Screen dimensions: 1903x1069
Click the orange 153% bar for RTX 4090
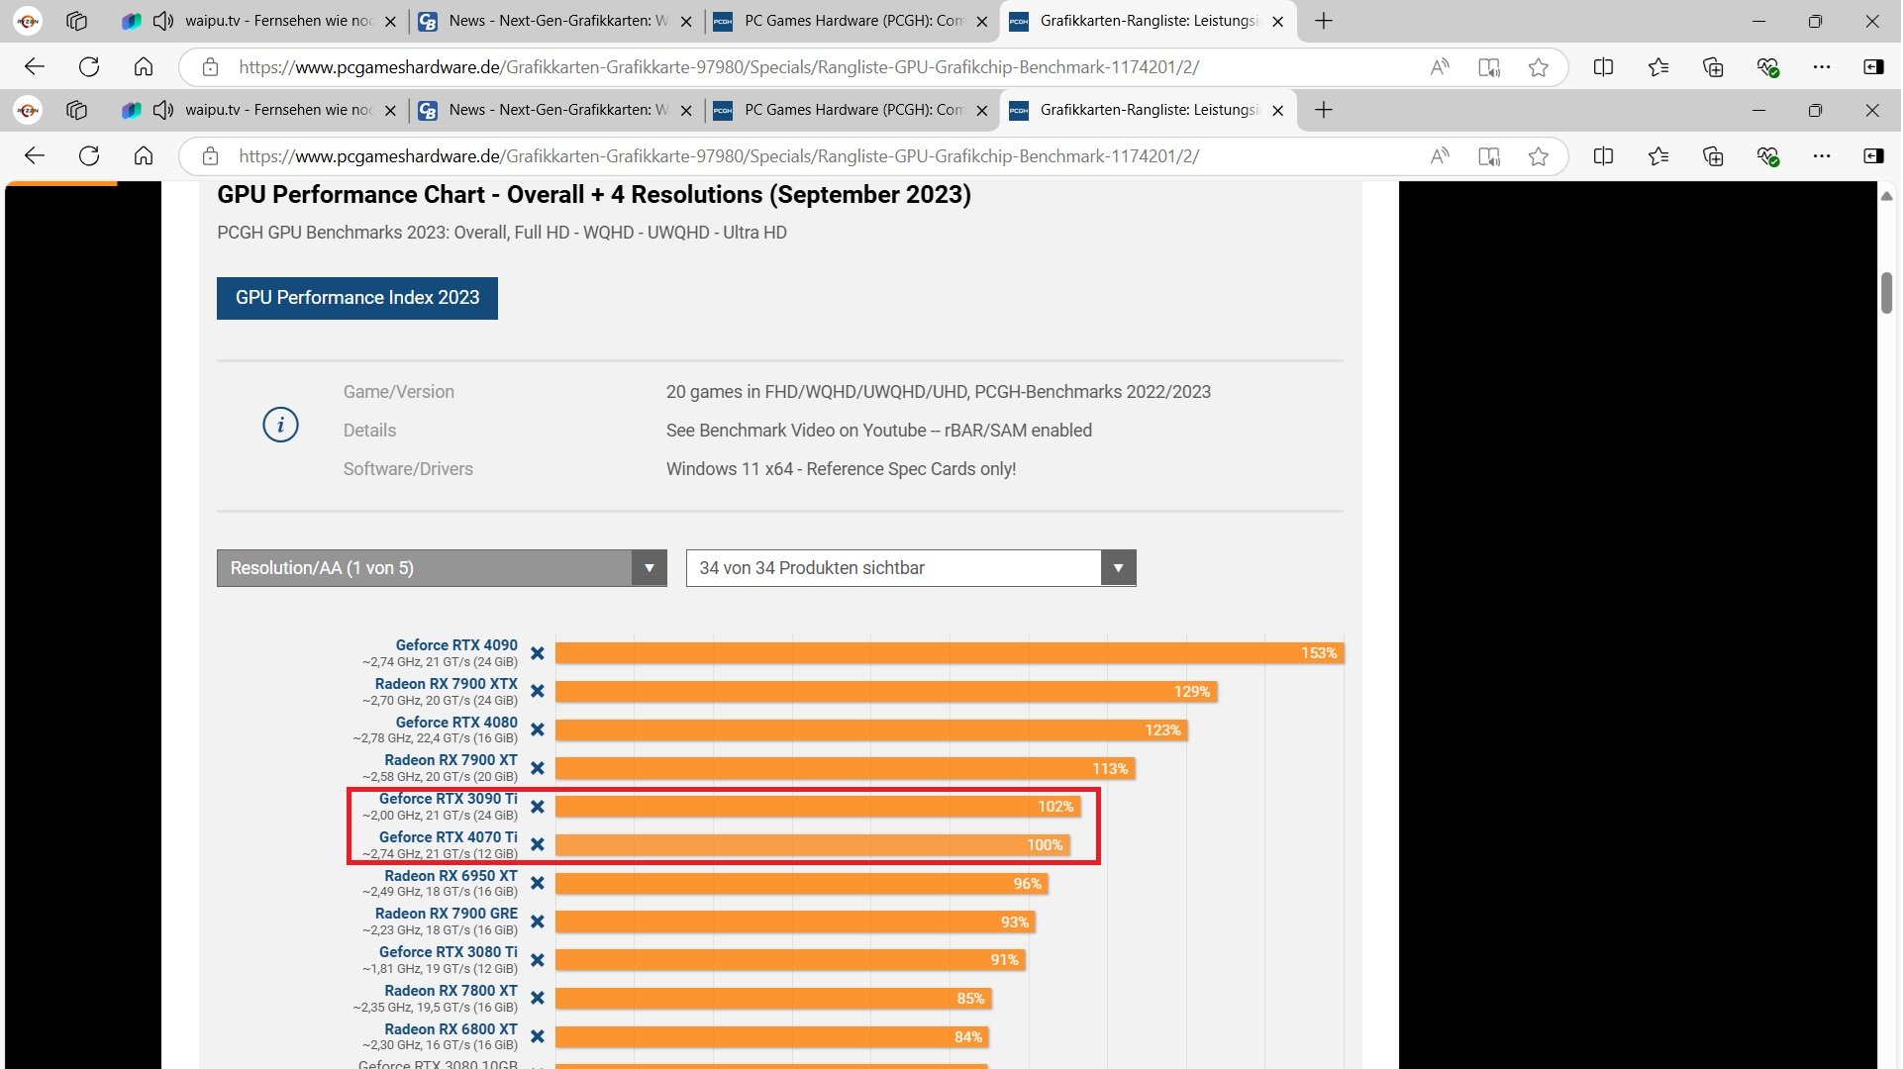click(948, 653)
